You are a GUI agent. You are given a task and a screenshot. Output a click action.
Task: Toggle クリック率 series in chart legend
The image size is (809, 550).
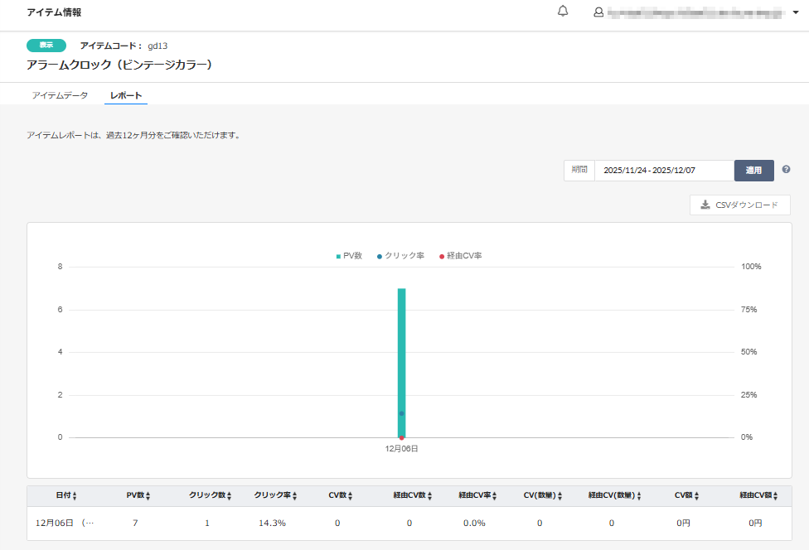400,256
